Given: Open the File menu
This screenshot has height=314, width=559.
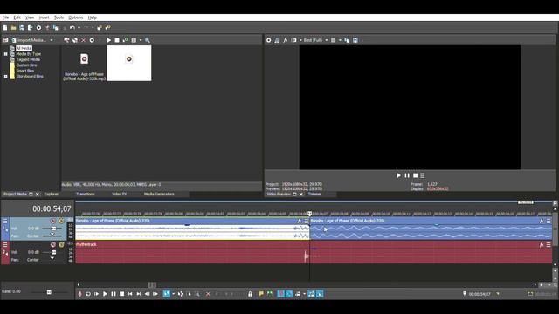Looking at the screenshot, I should [x=5, y=17].
